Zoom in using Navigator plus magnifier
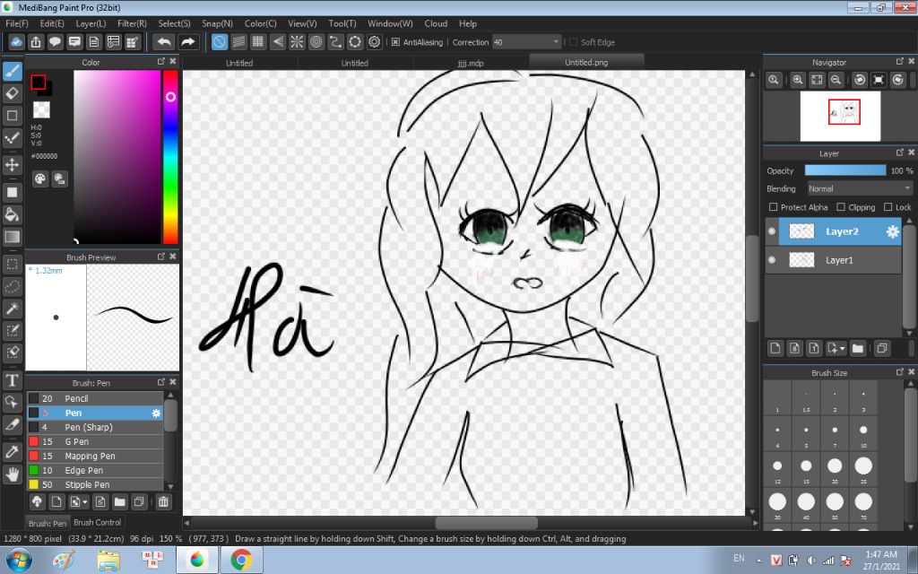 [797, 80]
